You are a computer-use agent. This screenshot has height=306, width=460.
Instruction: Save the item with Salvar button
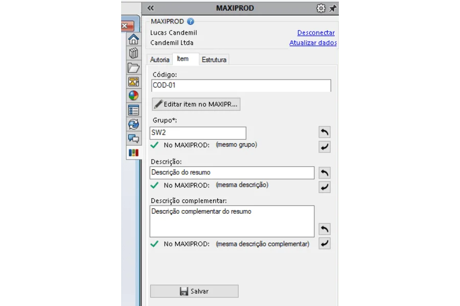pos(194,291)
